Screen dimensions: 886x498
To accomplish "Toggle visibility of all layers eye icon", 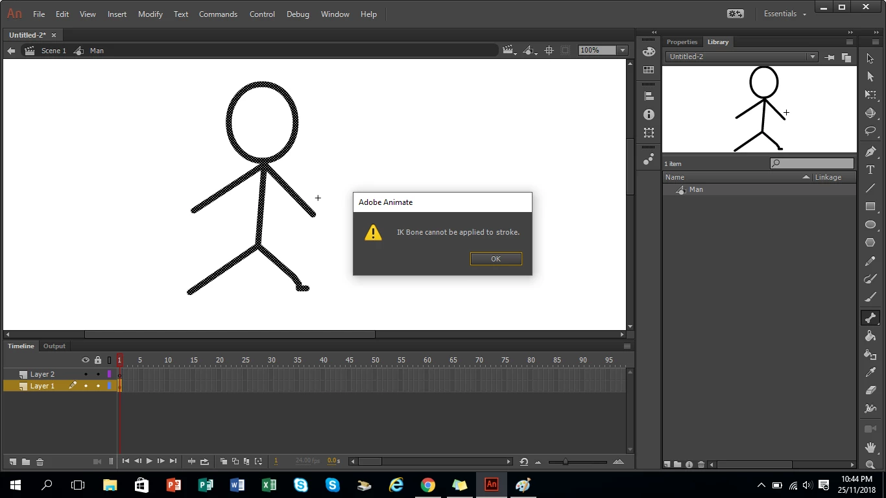I will point(86,360).
